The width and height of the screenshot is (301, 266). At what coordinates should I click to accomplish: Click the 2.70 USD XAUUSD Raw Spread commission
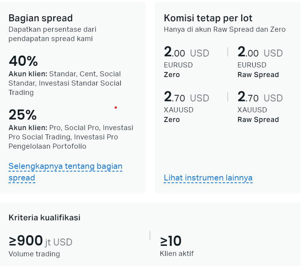pyautogui.click(x=260, y=97)
